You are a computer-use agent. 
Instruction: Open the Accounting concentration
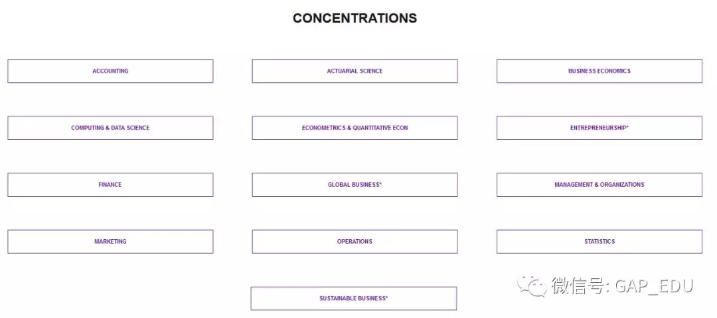pos(110,71)
